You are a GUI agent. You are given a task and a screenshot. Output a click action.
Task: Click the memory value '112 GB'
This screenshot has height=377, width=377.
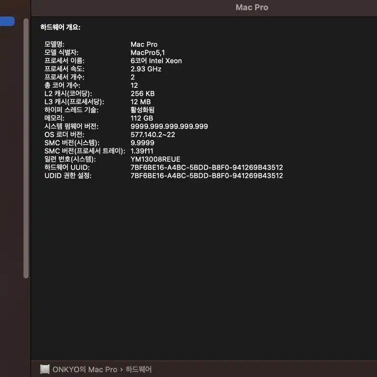142,118
